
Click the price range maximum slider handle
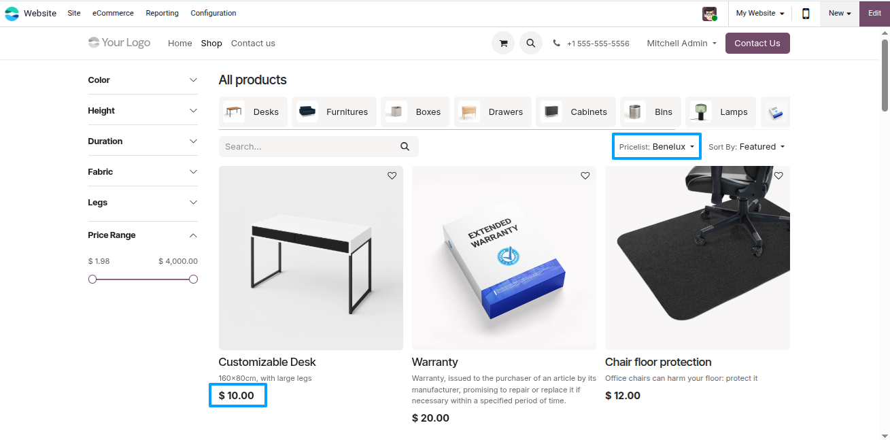[x=193, y=279]
